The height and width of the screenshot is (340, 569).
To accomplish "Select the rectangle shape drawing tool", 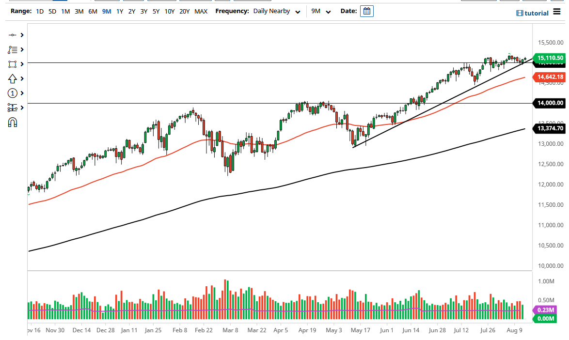I will [12, 63].
